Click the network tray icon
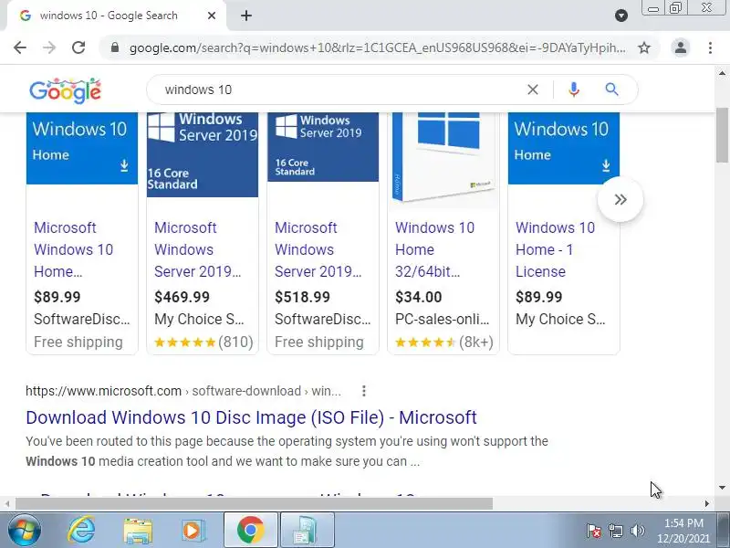This screenshot has height=548, width=730. click(615, 531)
